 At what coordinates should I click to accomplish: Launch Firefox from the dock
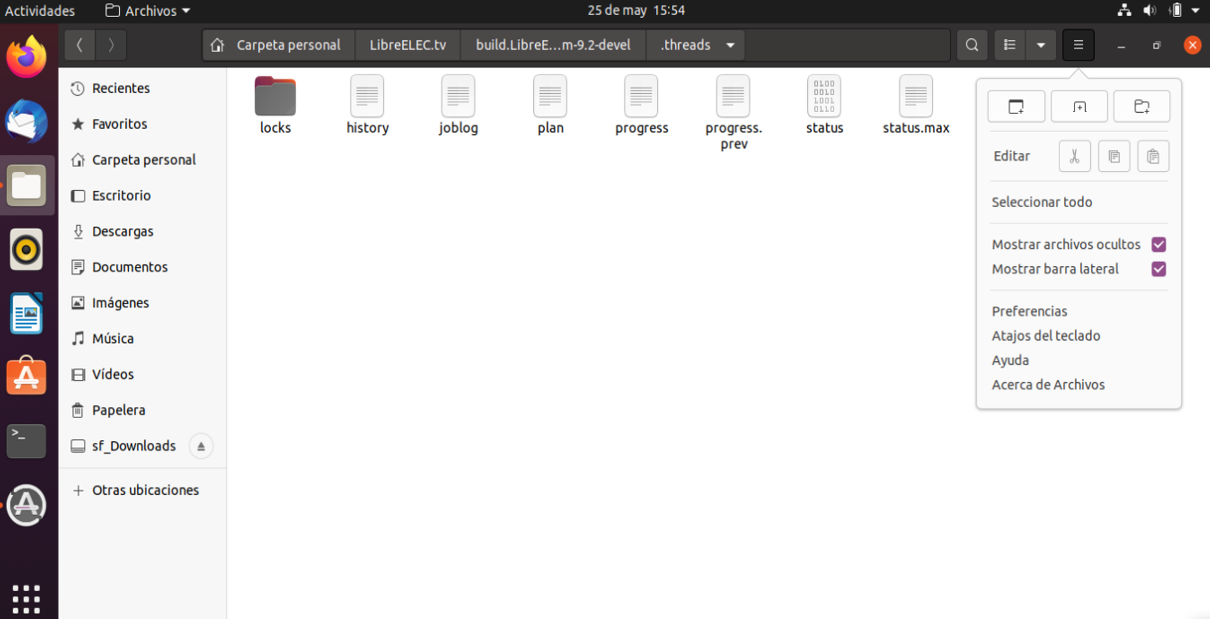pyautogui.click(x=26, y=57)
